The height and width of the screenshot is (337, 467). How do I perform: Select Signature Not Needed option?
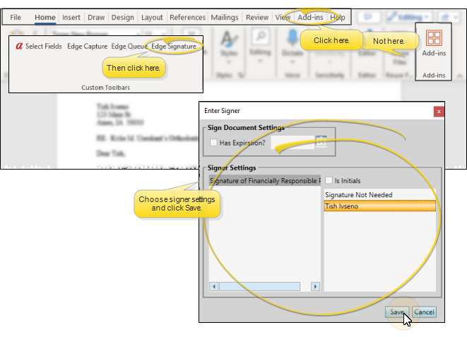(358, 194)
